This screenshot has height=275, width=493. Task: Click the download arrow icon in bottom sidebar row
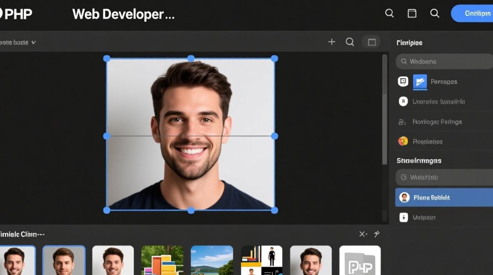coord(403,217)
